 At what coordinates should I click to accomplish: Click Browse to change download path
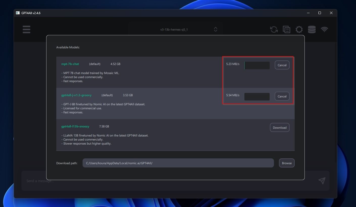tap(287, 163)
